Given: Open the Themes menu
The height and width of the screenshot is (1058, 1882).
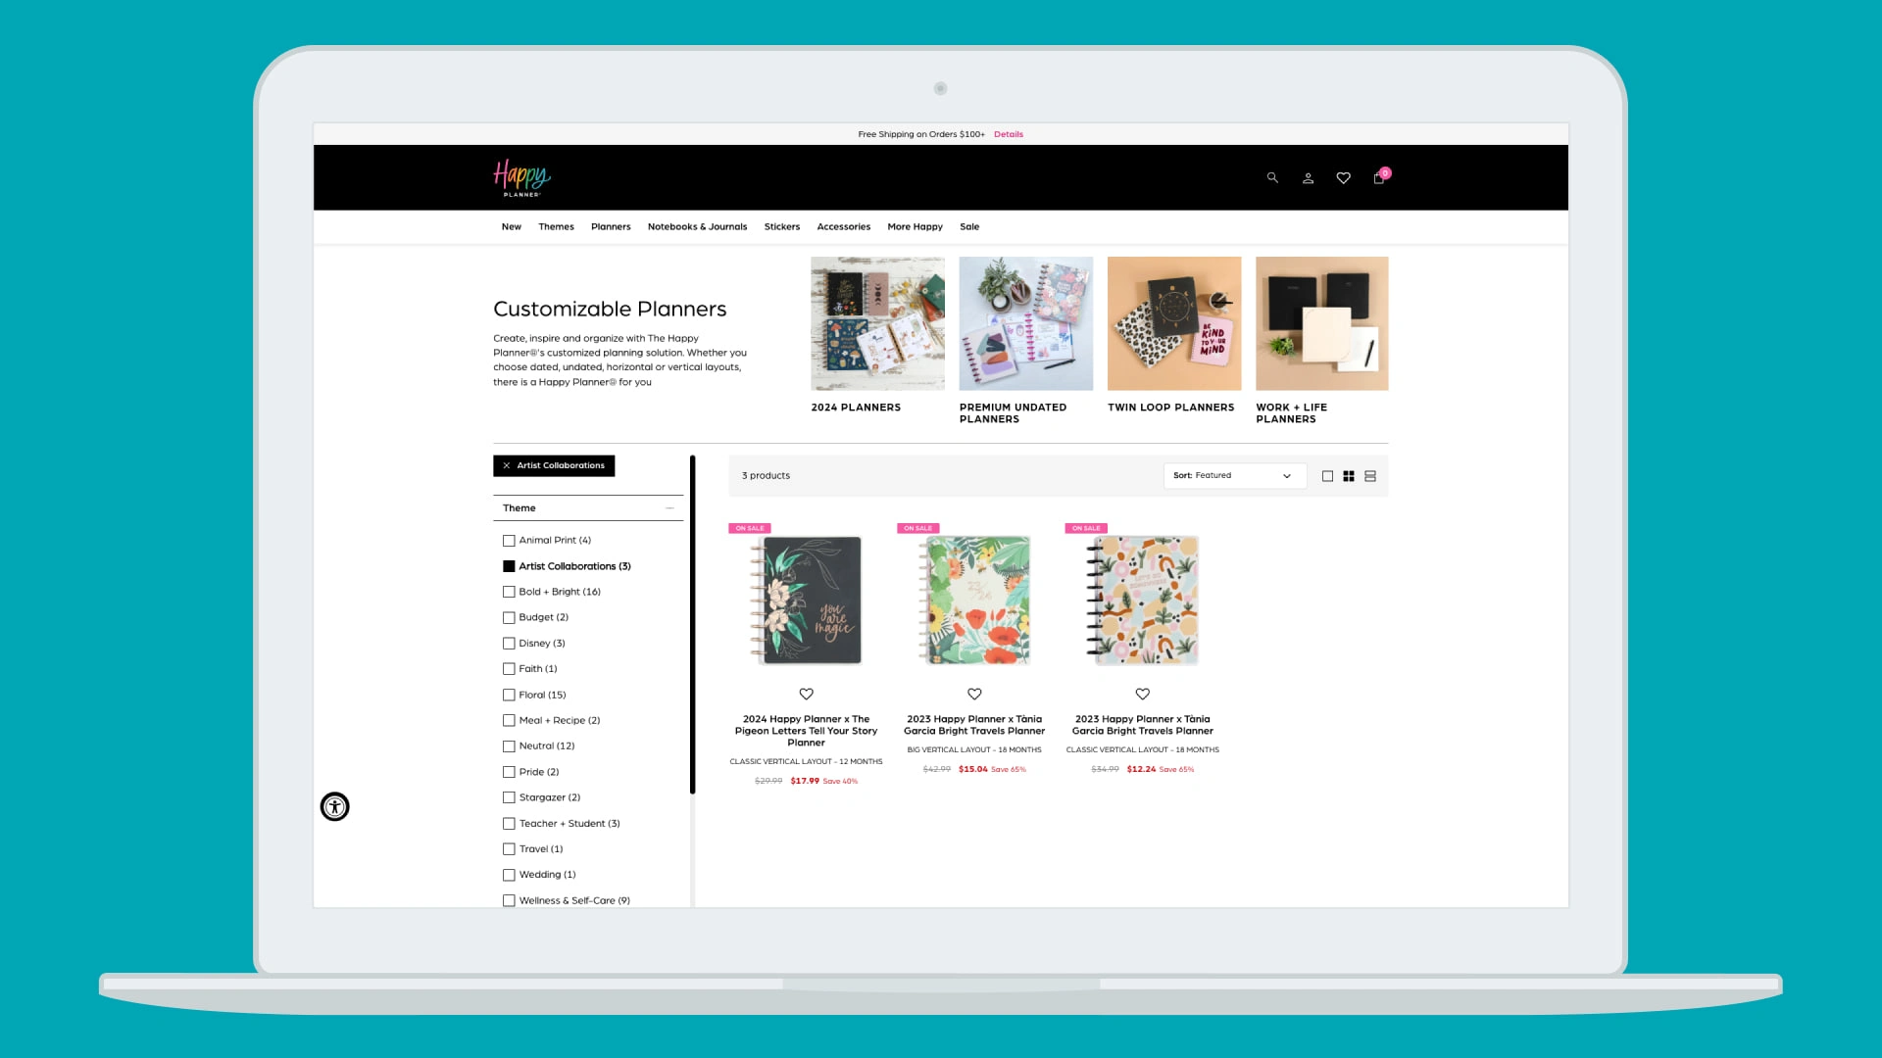Looking at the screenshot, I should coord(556,226).
